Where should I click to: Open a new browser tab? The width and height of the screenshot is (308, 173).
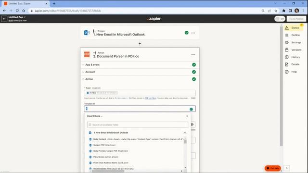[x=54, y=3]
